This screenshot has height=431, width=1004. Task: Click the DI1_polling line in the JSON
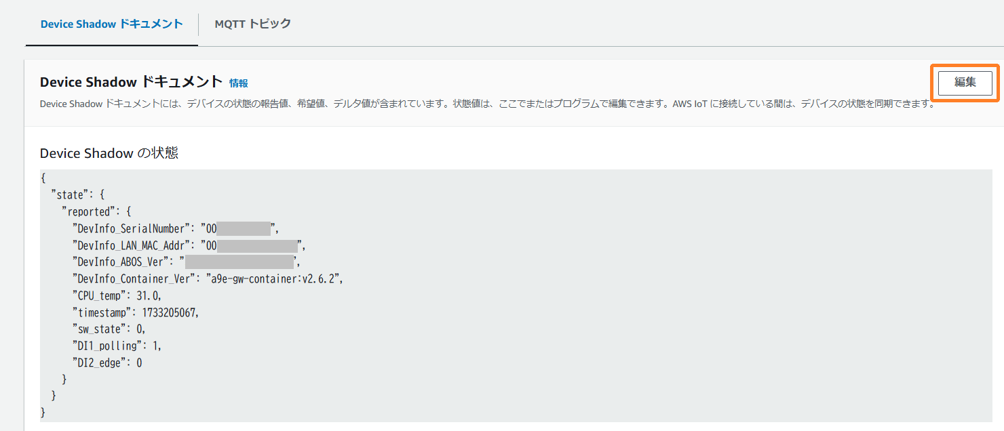pyautogui.click(x=117, y=346)
